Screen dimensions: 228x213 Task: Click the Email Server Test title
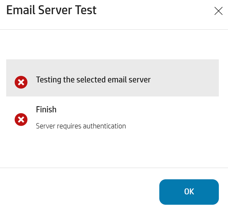[52, 10]
